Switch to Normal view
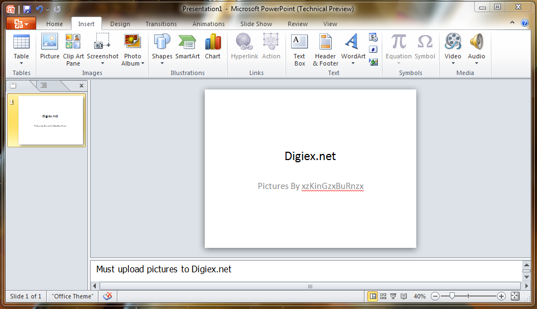 [x=373, y=296]
